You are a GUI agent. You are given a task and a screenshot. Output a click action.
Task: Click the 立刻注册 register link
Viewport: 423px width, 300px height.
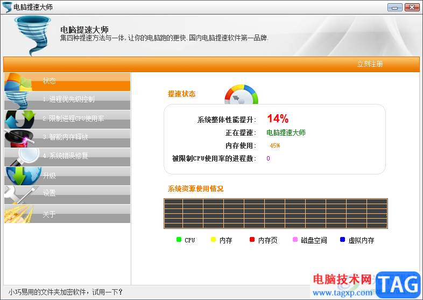(x=370, y=64)
